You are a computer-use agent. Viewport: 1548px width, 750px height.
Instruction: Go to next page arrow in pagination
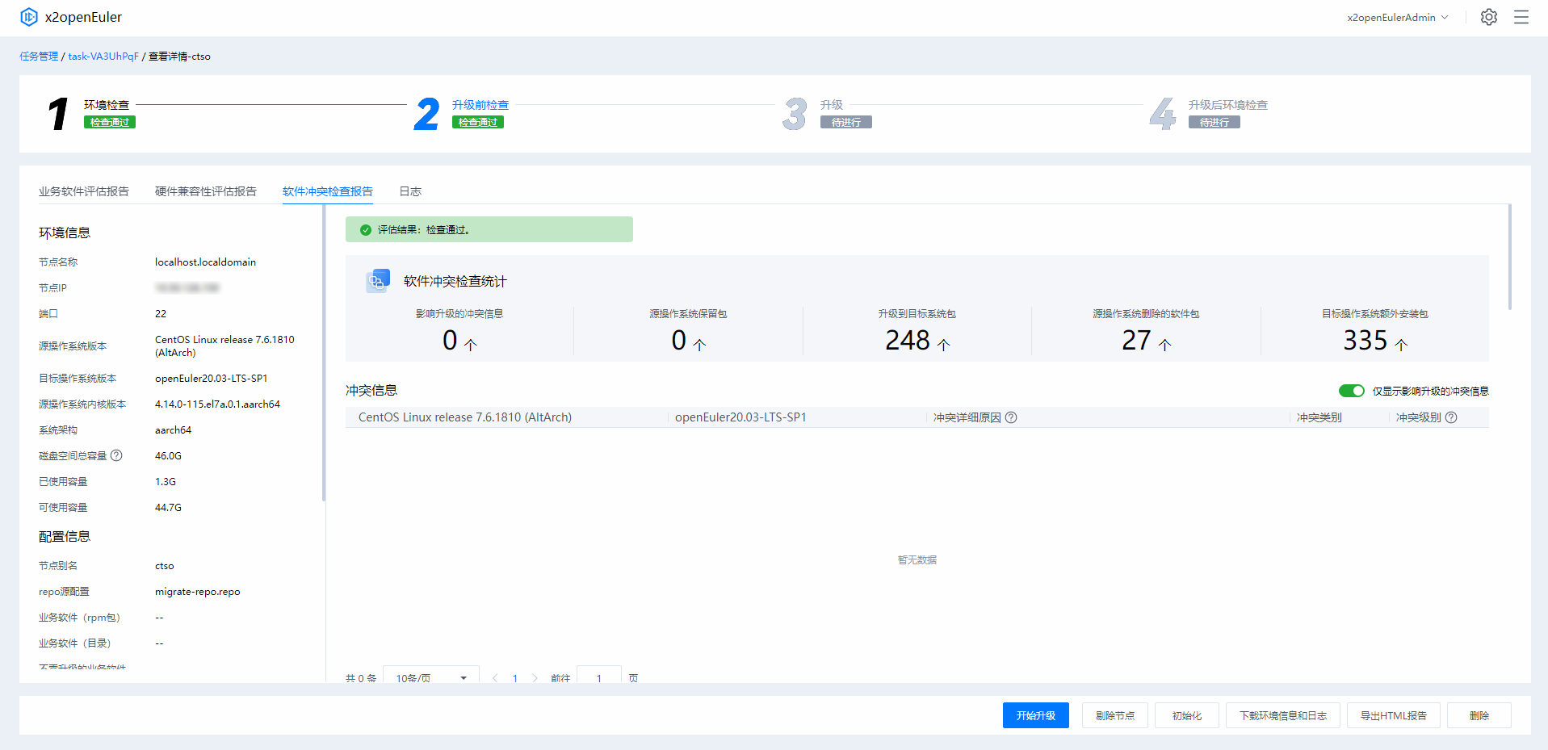pyautogui.click(x=535, y=678)
